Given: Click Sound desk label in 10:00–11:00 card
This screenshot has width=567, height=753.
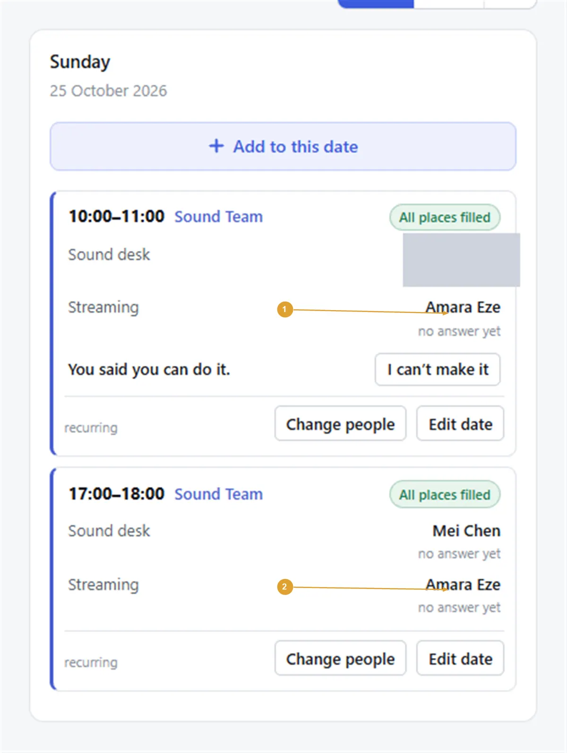Looking at the screenshot, I should coord(109,254).
